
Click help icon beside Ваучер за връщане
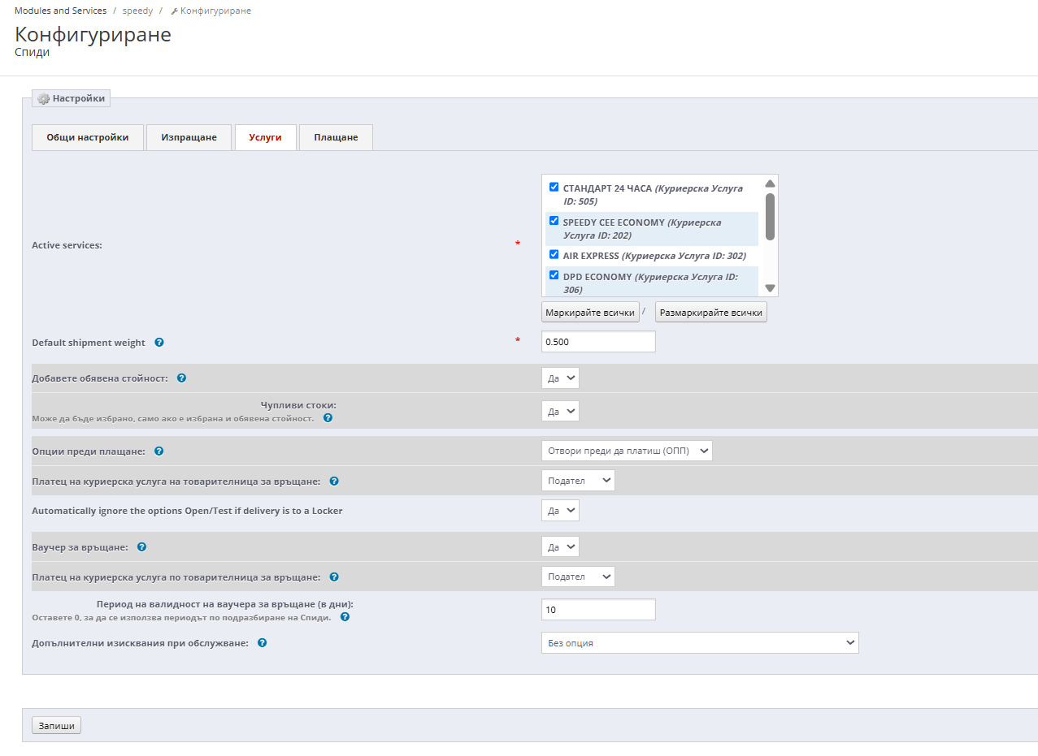pyautogui.click(x=141, y=547)
